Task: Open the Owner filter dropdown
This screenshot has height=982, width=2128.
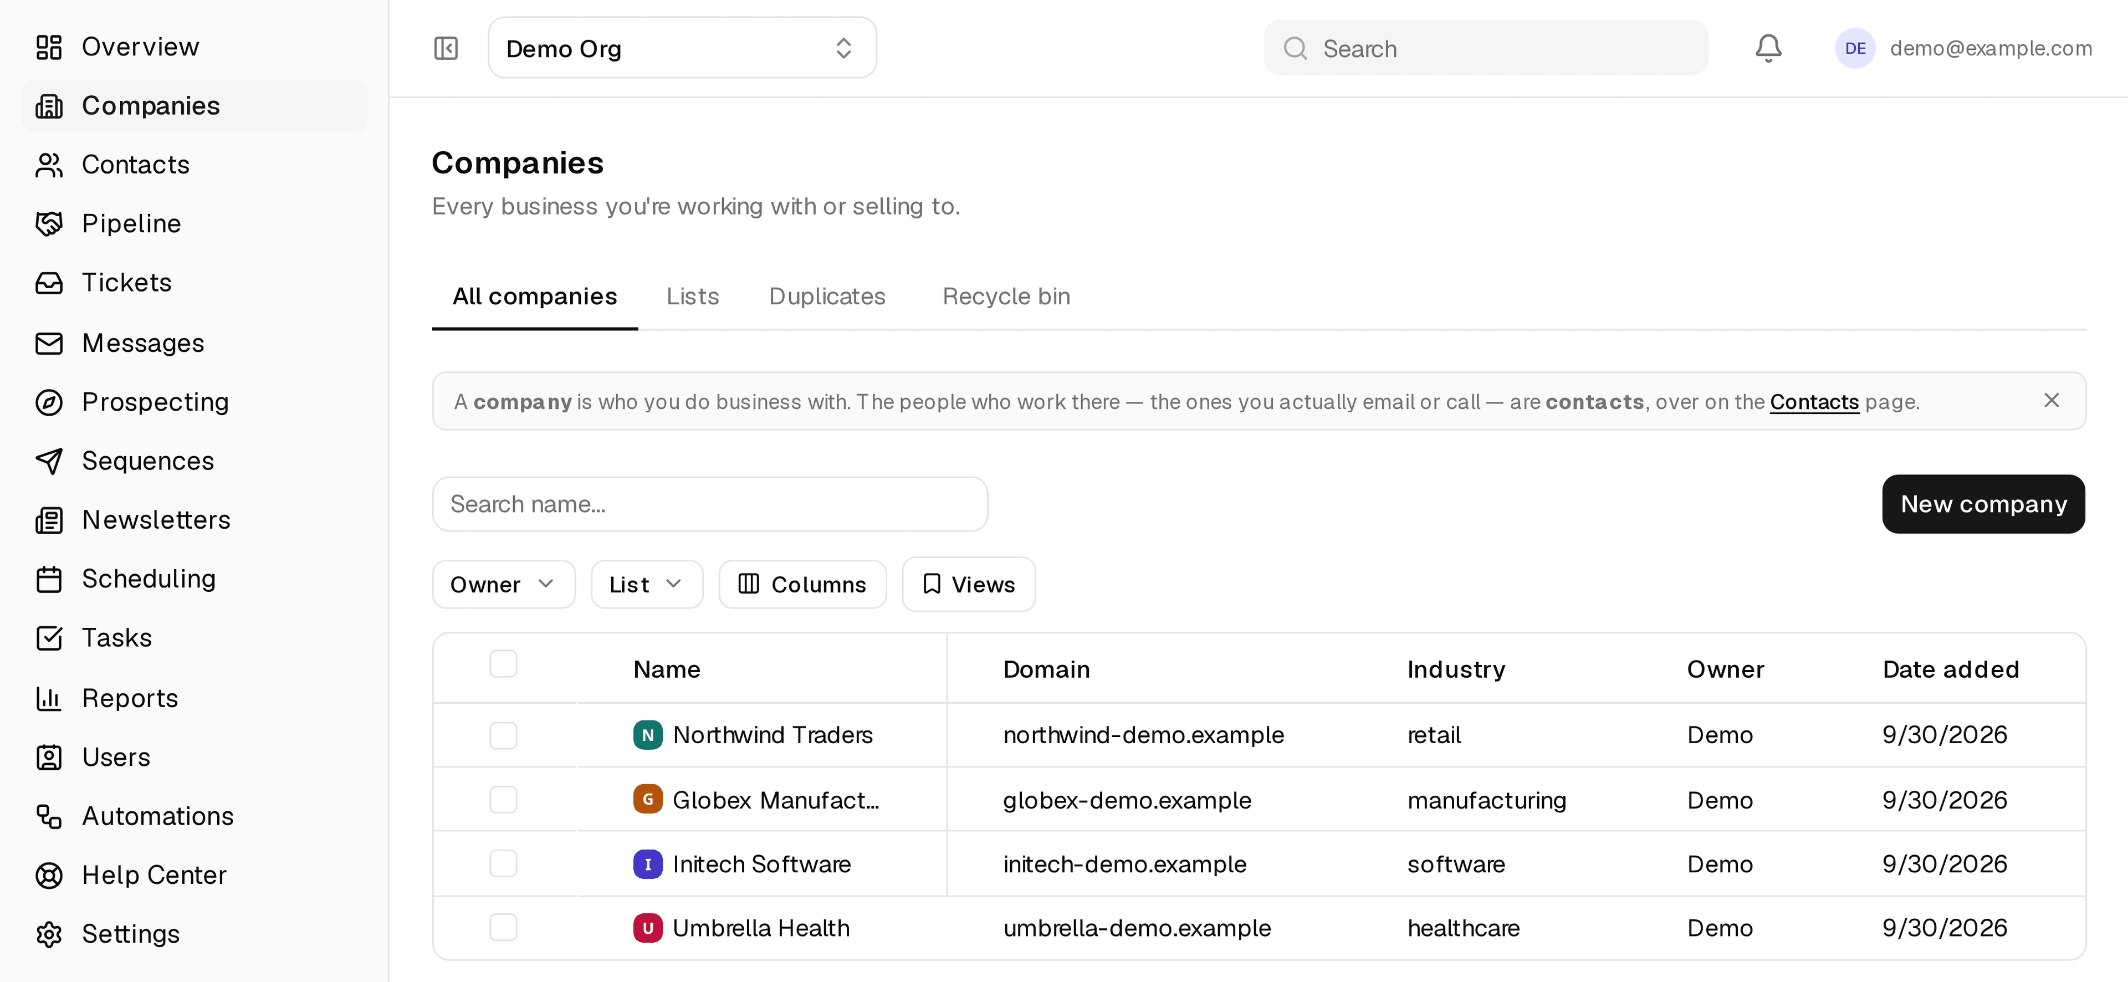Action: (503, 585)
